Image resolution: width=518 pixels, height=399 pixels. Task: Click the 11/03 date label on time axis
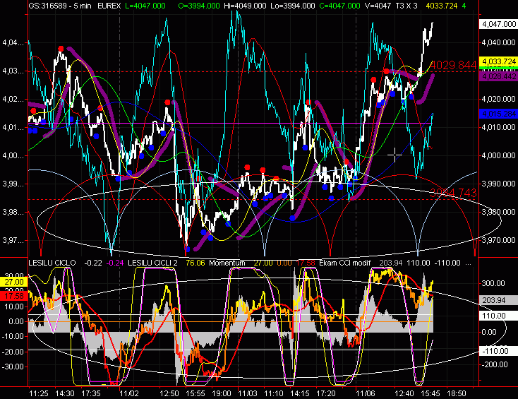tap(248, 394)
